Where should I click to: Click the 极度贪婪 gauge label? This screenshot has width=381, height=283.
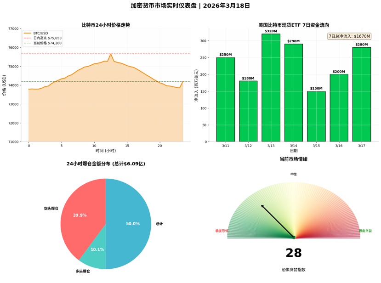click(365, 231)
